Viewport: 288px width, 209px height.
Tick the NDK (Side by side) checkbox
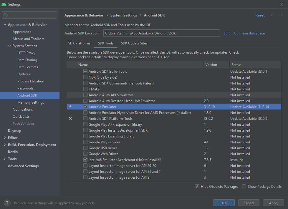pyautogui.click(x=85, y=77)
